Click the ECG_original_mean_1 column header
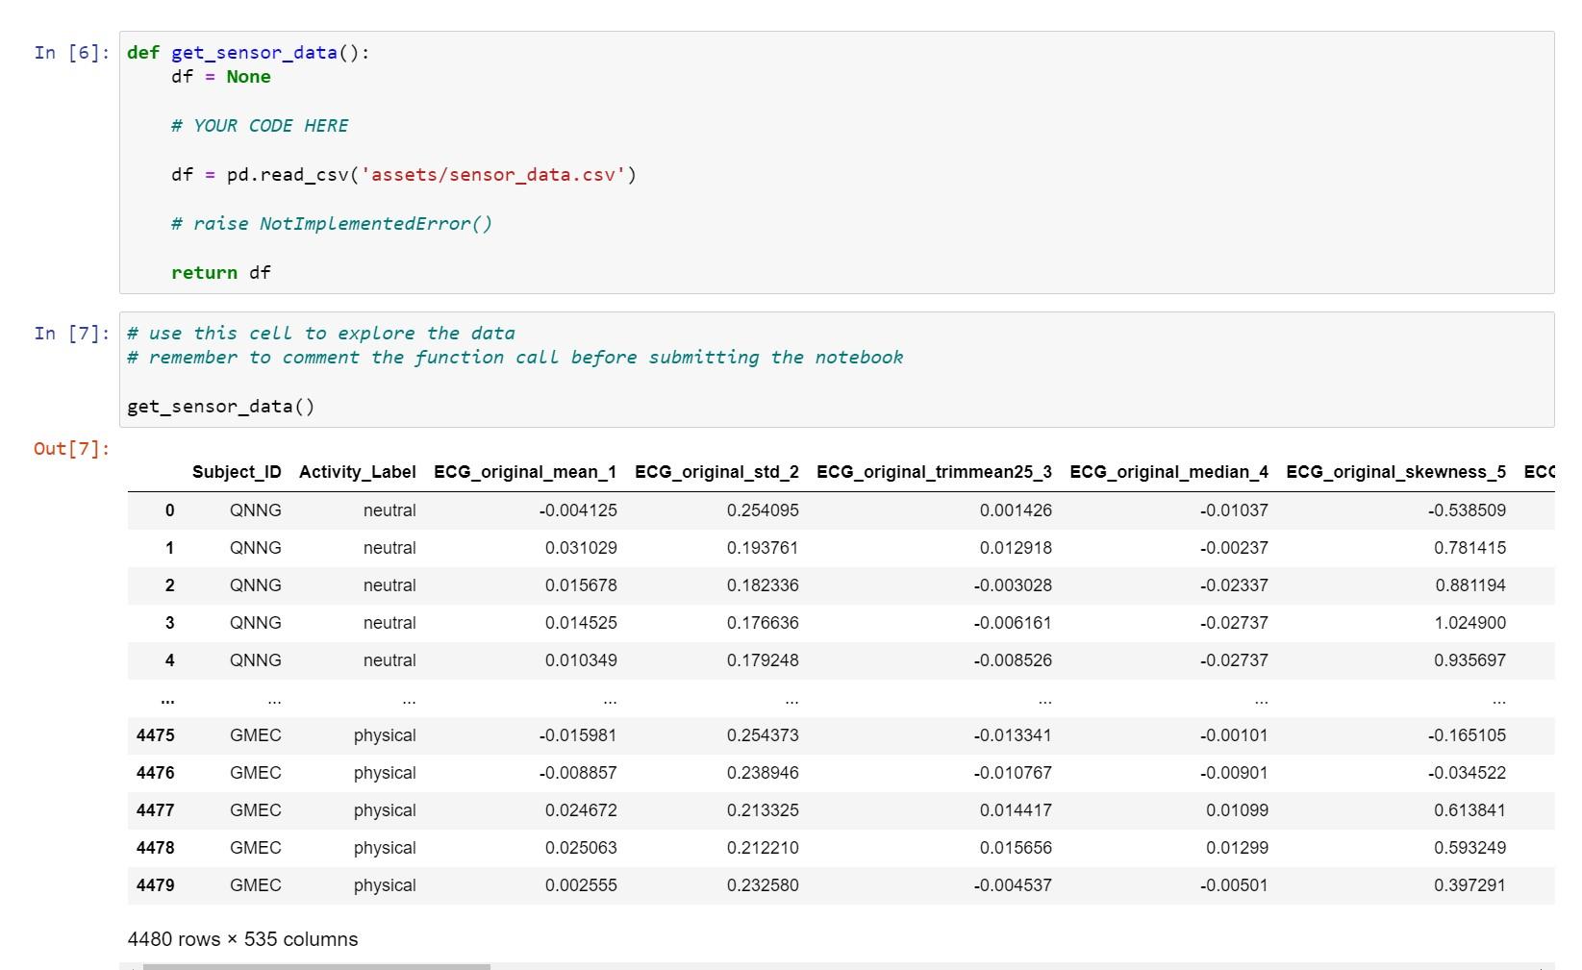This screenshot has width=1582, height=970. (523, 472)
